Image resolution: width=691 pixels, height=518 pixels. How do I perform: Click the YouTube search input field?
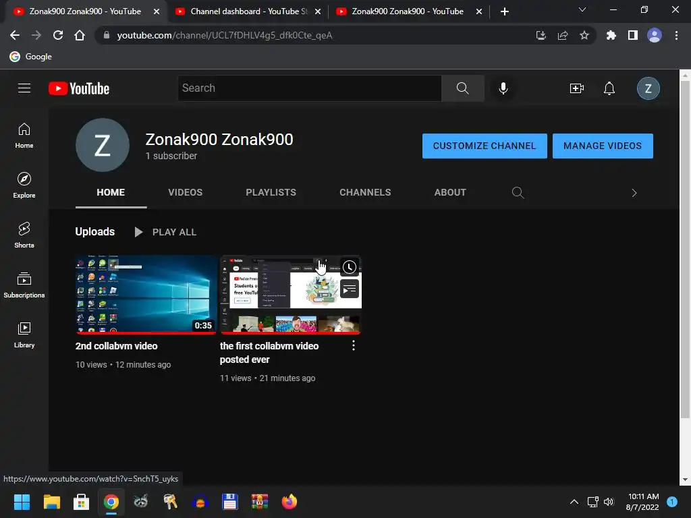click(309, 88)
